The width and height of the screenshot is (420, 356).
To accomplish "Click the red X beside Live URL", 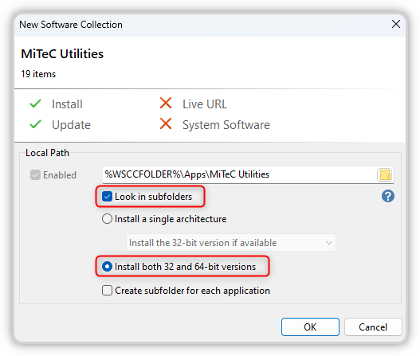I will click(166, 104).
